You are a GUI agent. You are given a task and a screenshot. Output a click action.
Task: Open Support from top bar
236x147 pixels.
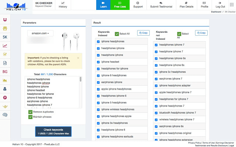pyautogui.click(x=138, y=5)
